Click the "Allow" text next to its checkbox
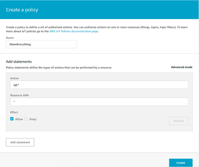The height and width of the screenshot is (167, 199). click(19, 119)
